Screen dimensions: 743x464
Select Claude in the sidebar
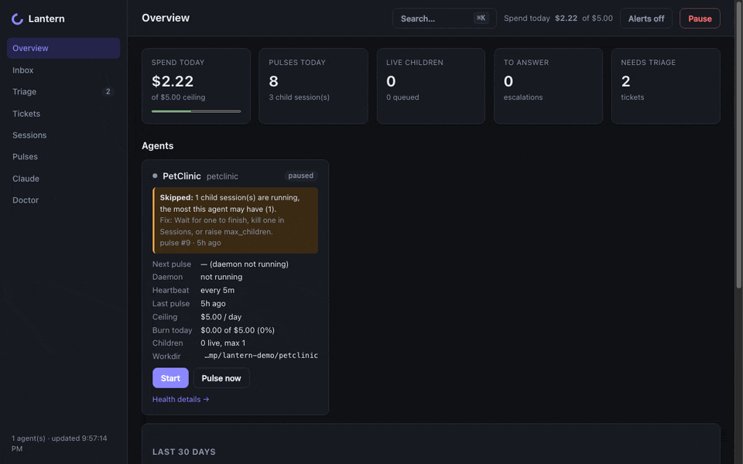(63, 179)
